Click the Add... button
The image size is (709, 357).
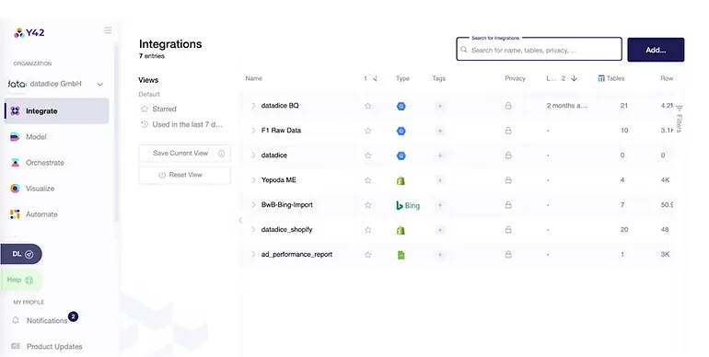point(656,50)
